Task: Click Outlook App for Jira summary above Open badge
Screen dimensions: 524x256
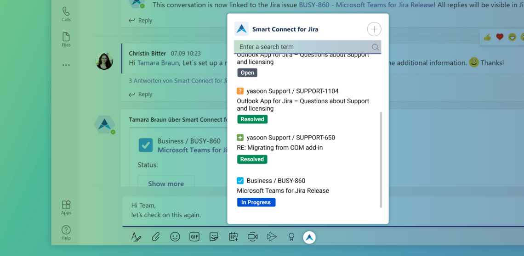Action: click(x=303, y=59)
